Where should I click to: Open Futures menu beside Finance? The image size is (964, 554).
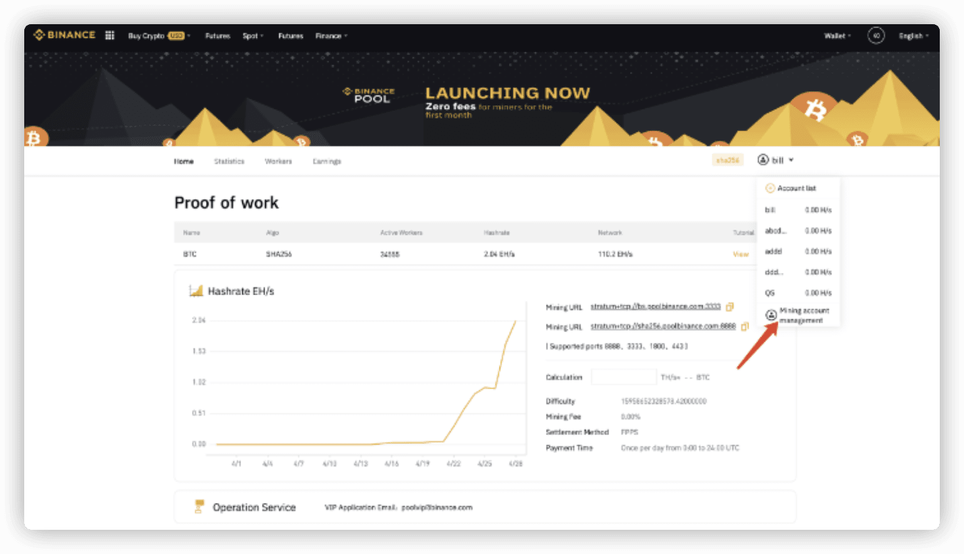coord(290,36)
